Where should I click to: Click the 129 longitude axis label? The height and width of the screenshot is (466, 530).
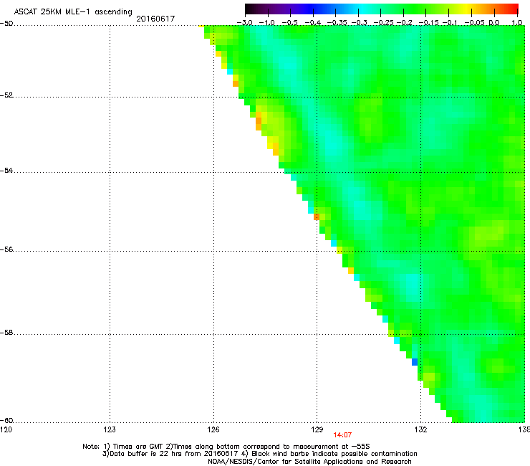317,429
